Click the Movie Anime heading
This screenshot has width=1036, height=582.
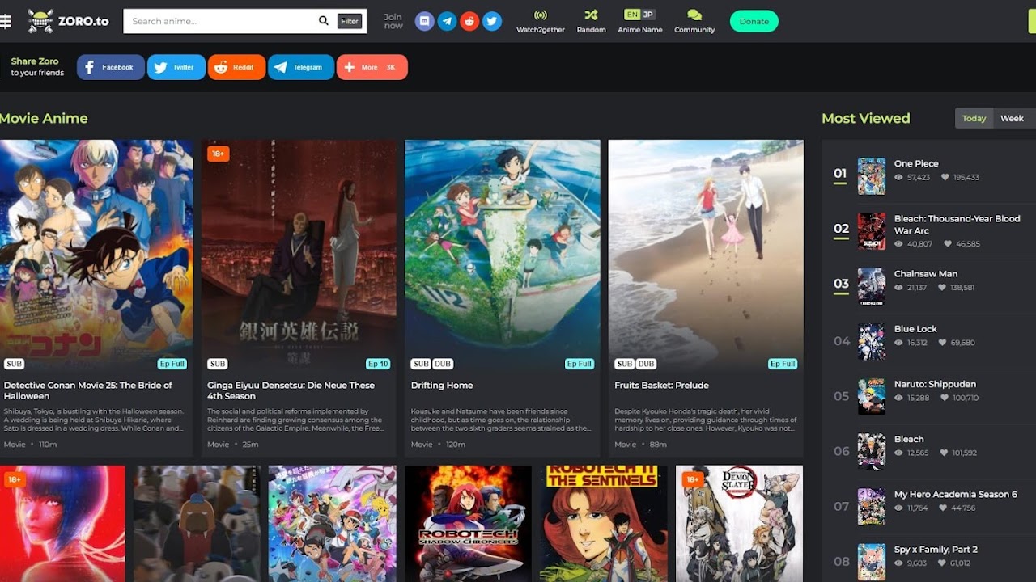point(44,118)
